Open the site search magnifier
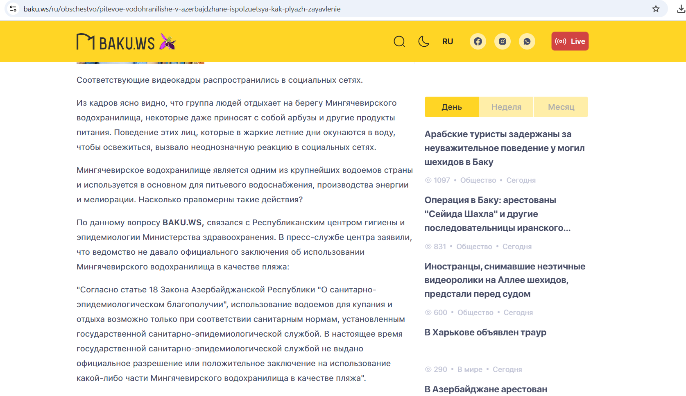The width and height of the screenshot is (686, 396). pyautogui.click(x=399, y=41)
